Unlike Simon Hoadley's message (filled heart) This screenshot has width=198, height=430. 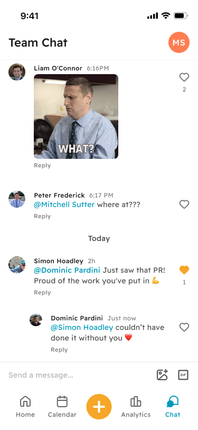pyautogui.click(x=184, y=270)
